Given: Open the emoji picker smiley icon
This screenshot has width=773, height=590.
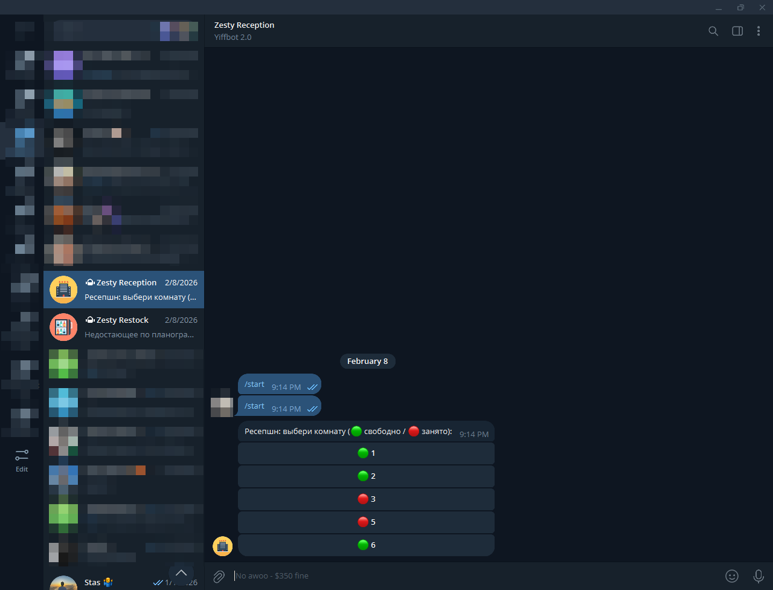Looking at the screenshot, I should [732, 576].
